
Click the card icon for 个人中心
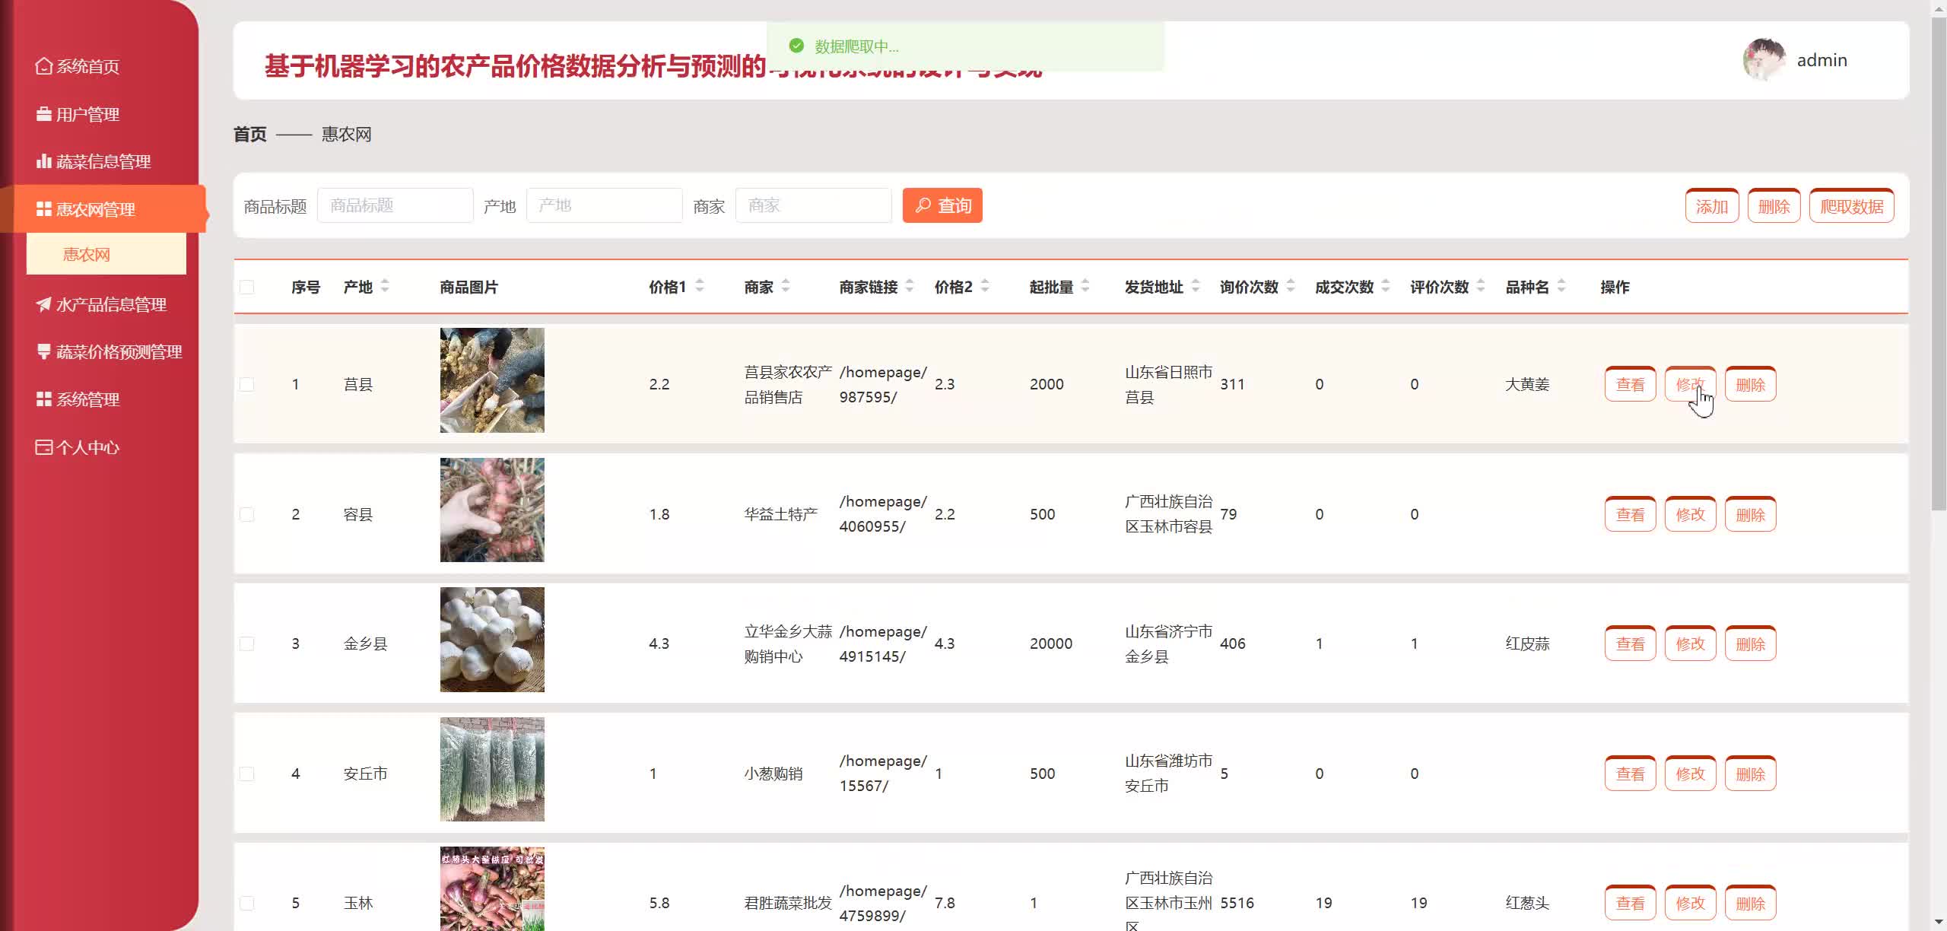pyautogui.click(x=43, y=447)
